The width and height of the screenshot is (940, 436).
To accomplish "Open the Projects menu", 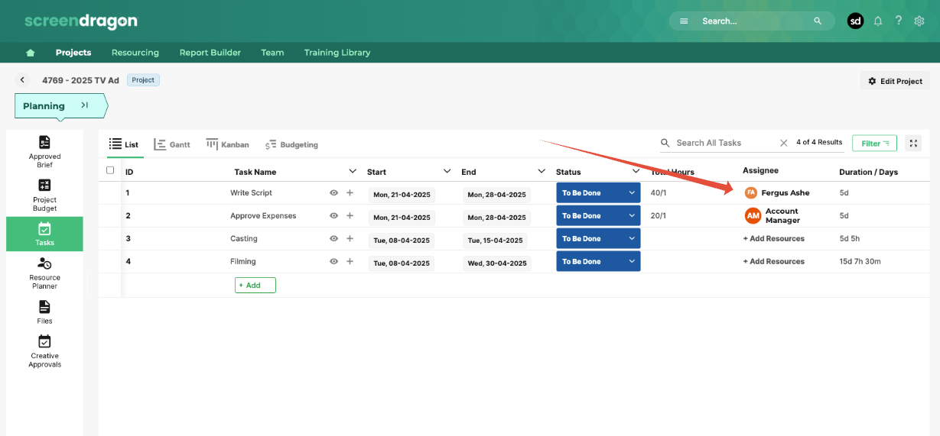I will tap(73, 53).
